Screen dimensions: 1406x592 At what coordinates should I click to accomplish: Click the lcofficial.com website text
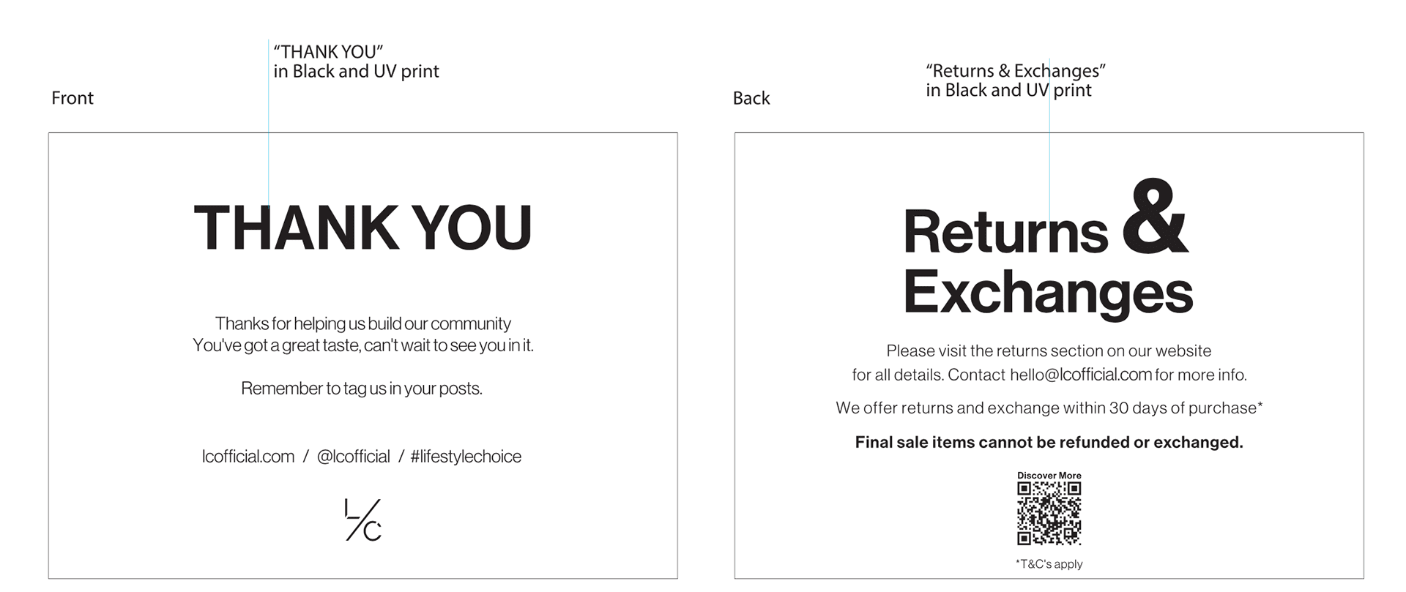248,457
